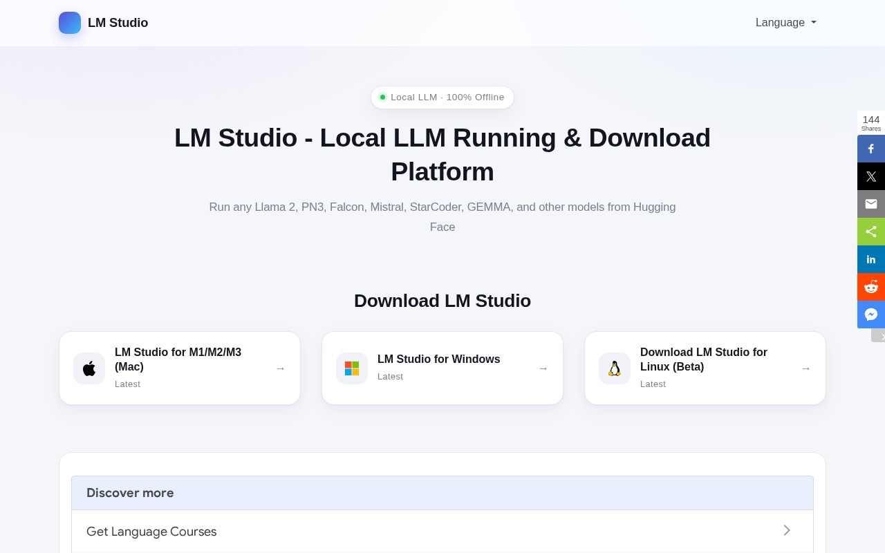Click the Linux penguin icon

(x=615, y=368)
